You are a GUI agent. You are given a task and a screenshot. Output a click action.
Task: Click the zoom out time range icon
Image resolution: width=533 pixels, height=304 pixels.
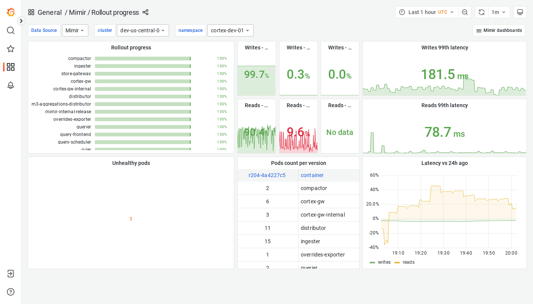click(465, 12)
